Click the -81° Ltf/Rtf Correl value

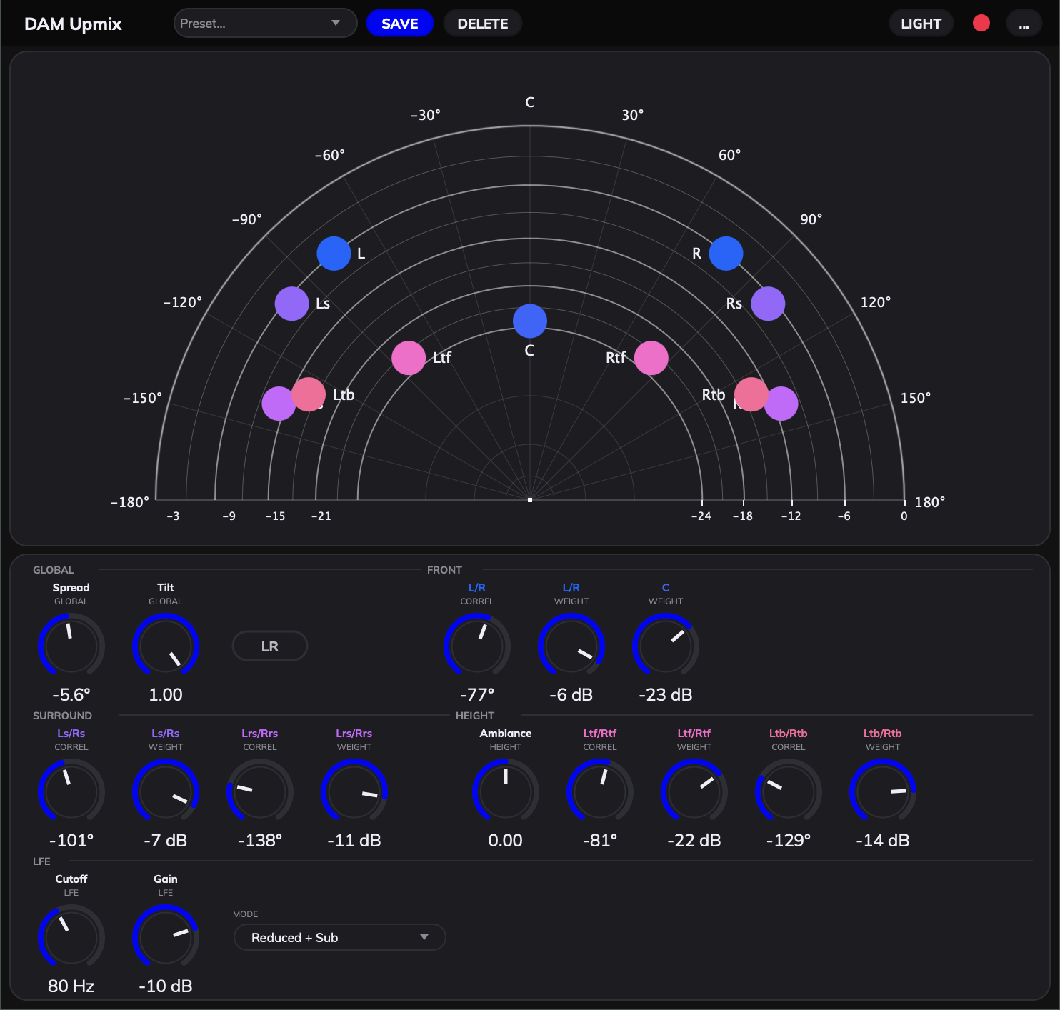pos(600,841)
